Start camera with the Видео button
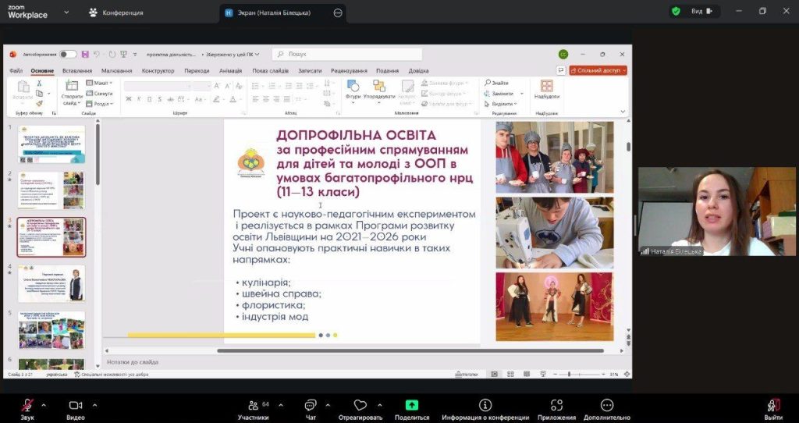 76,406
